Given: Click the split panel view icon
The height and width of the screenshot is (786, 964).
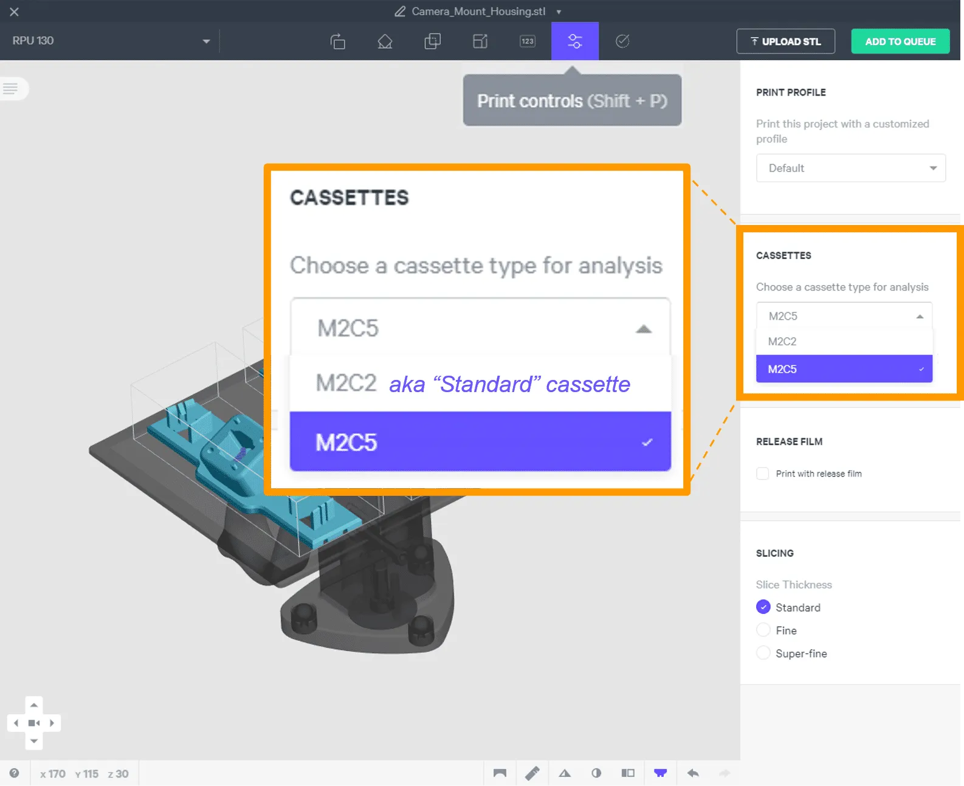Looking at the screenshot, I should (x=628, y=773).
